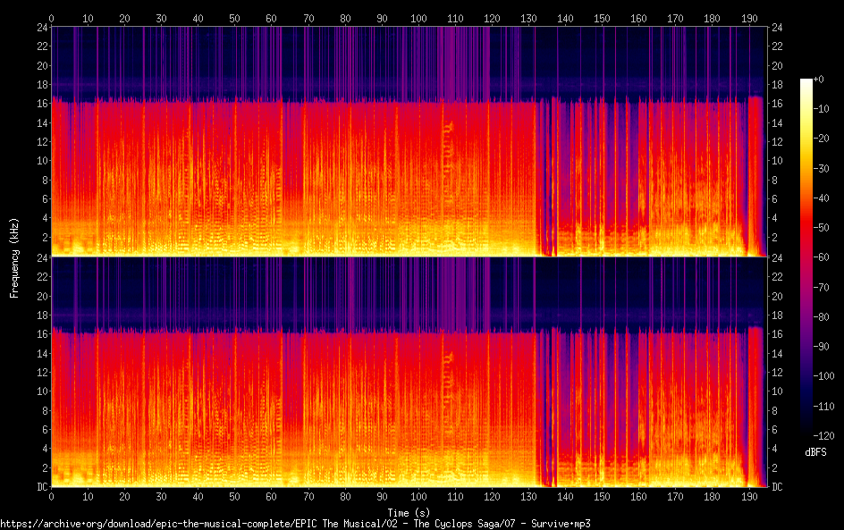Click the 24 kHz label at the top right axis
844x530 pixels.
tap(777, 28)
